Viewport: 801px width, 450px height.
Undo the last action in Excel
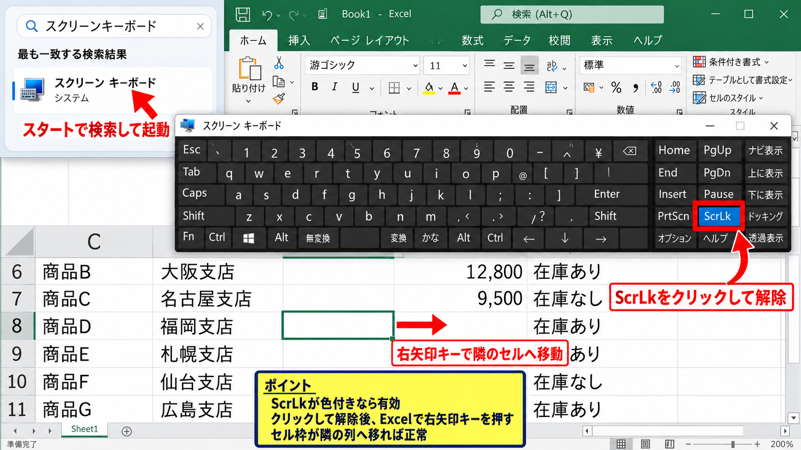[267, 15]
